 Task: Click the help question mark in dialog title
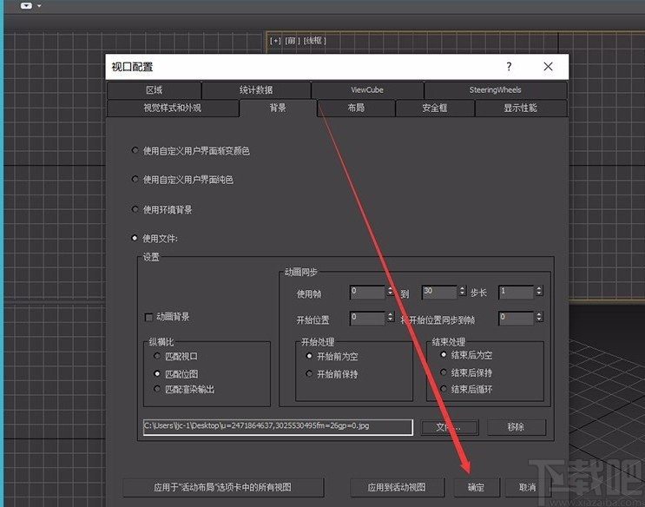point(509,67)
